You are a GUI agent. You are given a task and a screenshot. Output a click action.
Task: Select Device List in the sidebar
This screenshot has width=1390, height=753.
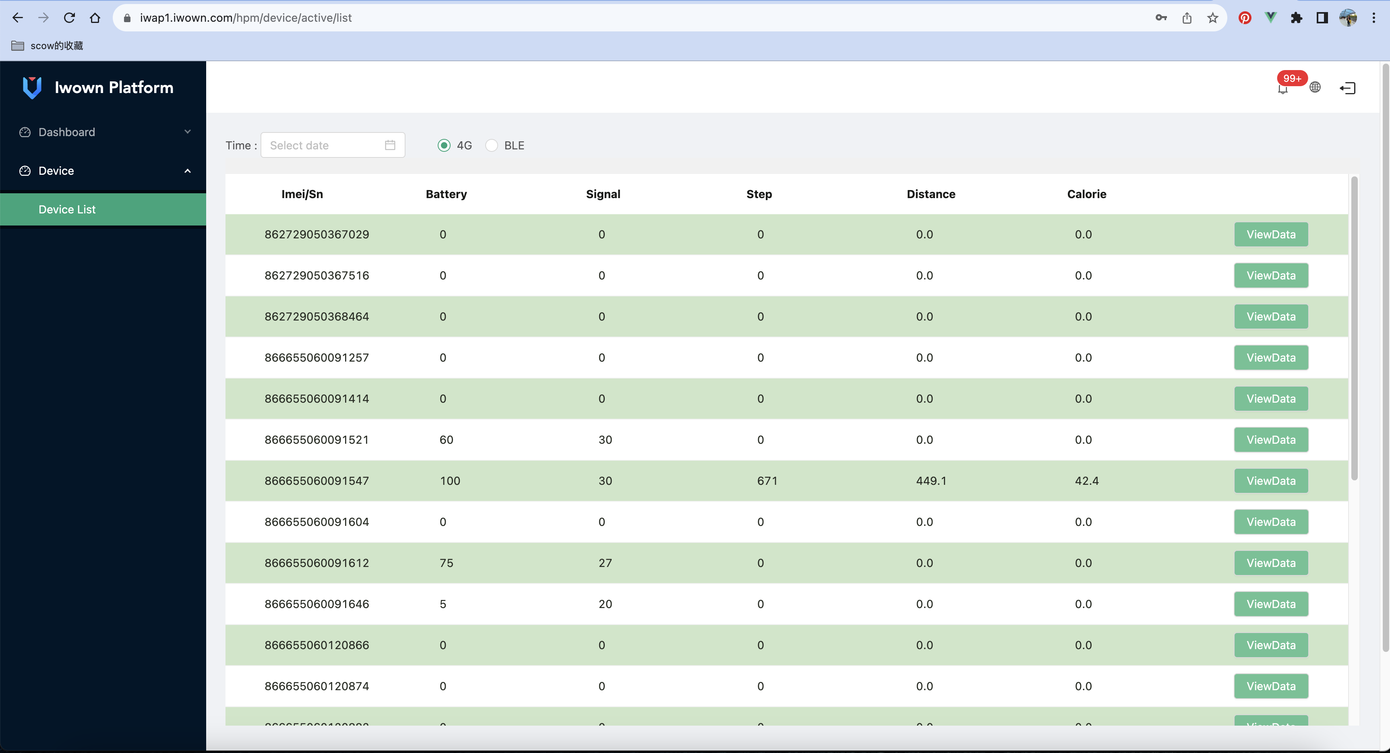coord(67,209)
